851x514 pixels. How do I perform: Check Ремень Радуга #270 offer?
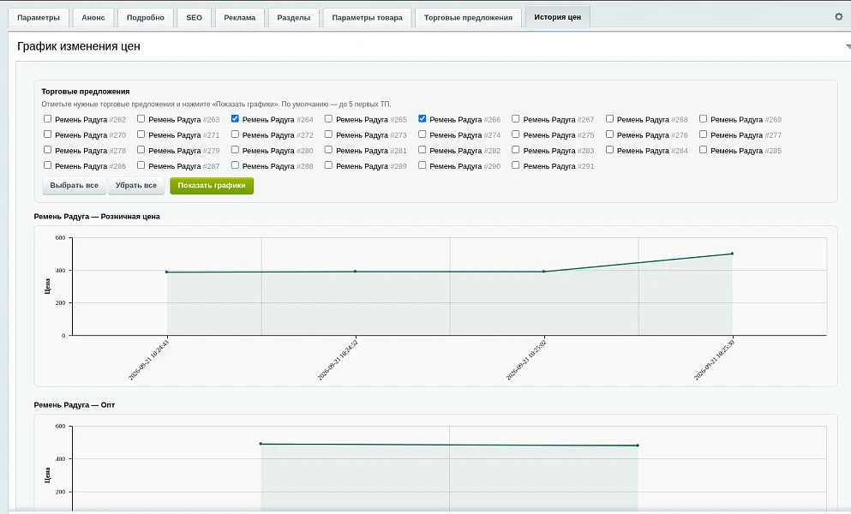(x=48, y=134)
